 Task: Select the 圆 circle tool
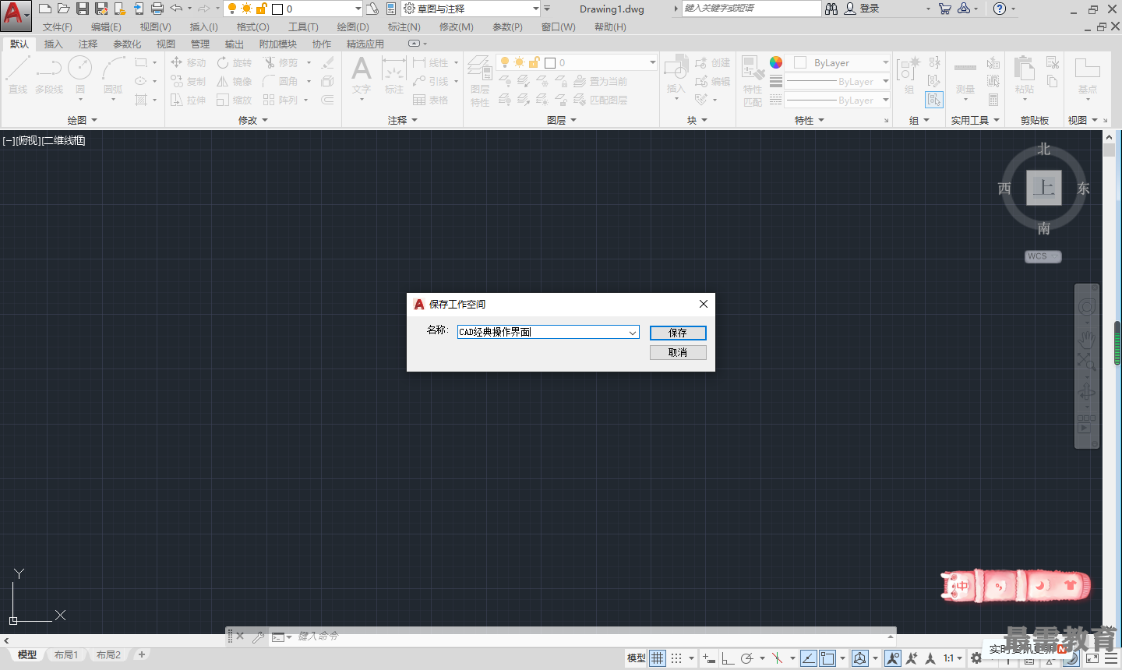pyautogui.click(x=80, y=78)
